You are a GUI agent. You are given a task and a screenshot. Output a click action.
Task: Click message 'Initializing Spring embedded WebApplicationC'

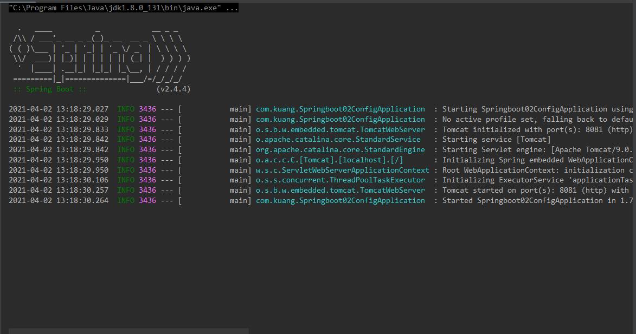[x=537, y=160]
